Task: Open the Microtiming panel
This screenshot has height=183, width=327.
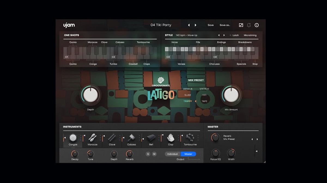Action: tap(250, 35)
